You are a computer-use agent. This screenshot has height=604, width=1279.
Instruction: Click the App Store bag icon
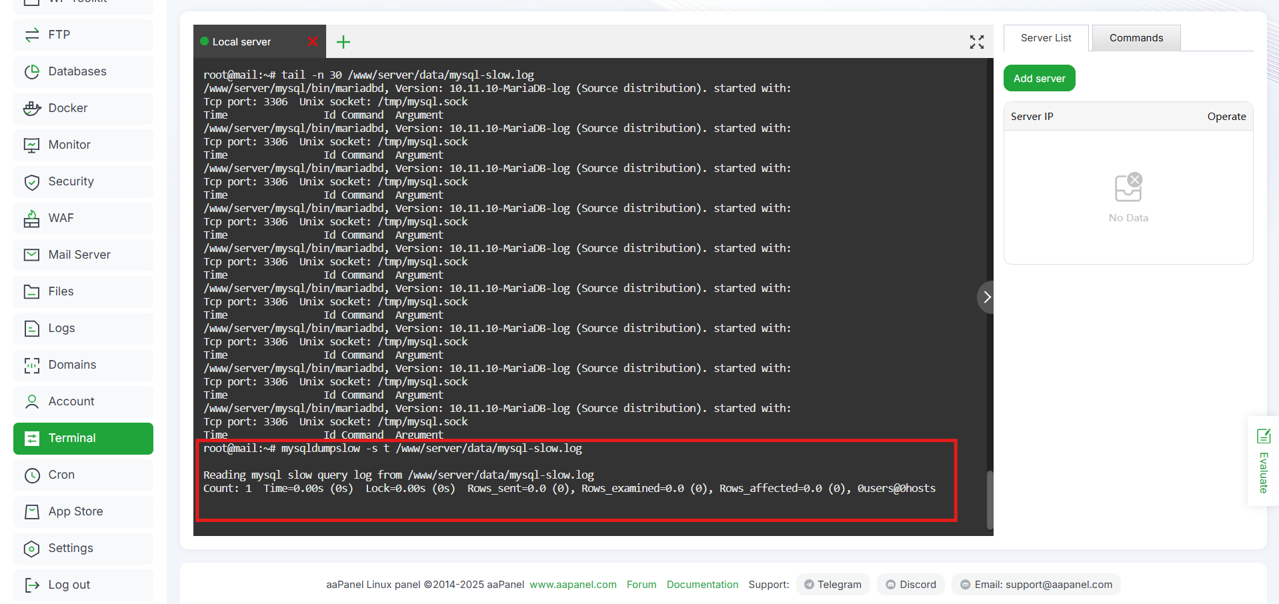point(31,511)
